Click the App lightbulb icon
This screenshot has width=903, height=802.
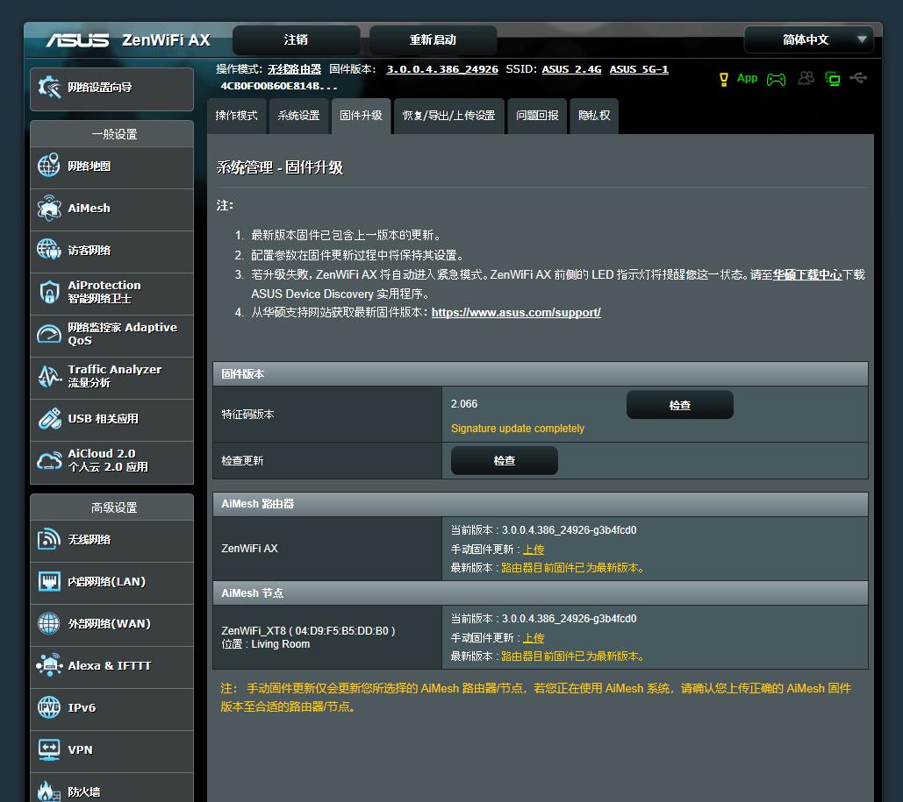(x=724, y=79)
